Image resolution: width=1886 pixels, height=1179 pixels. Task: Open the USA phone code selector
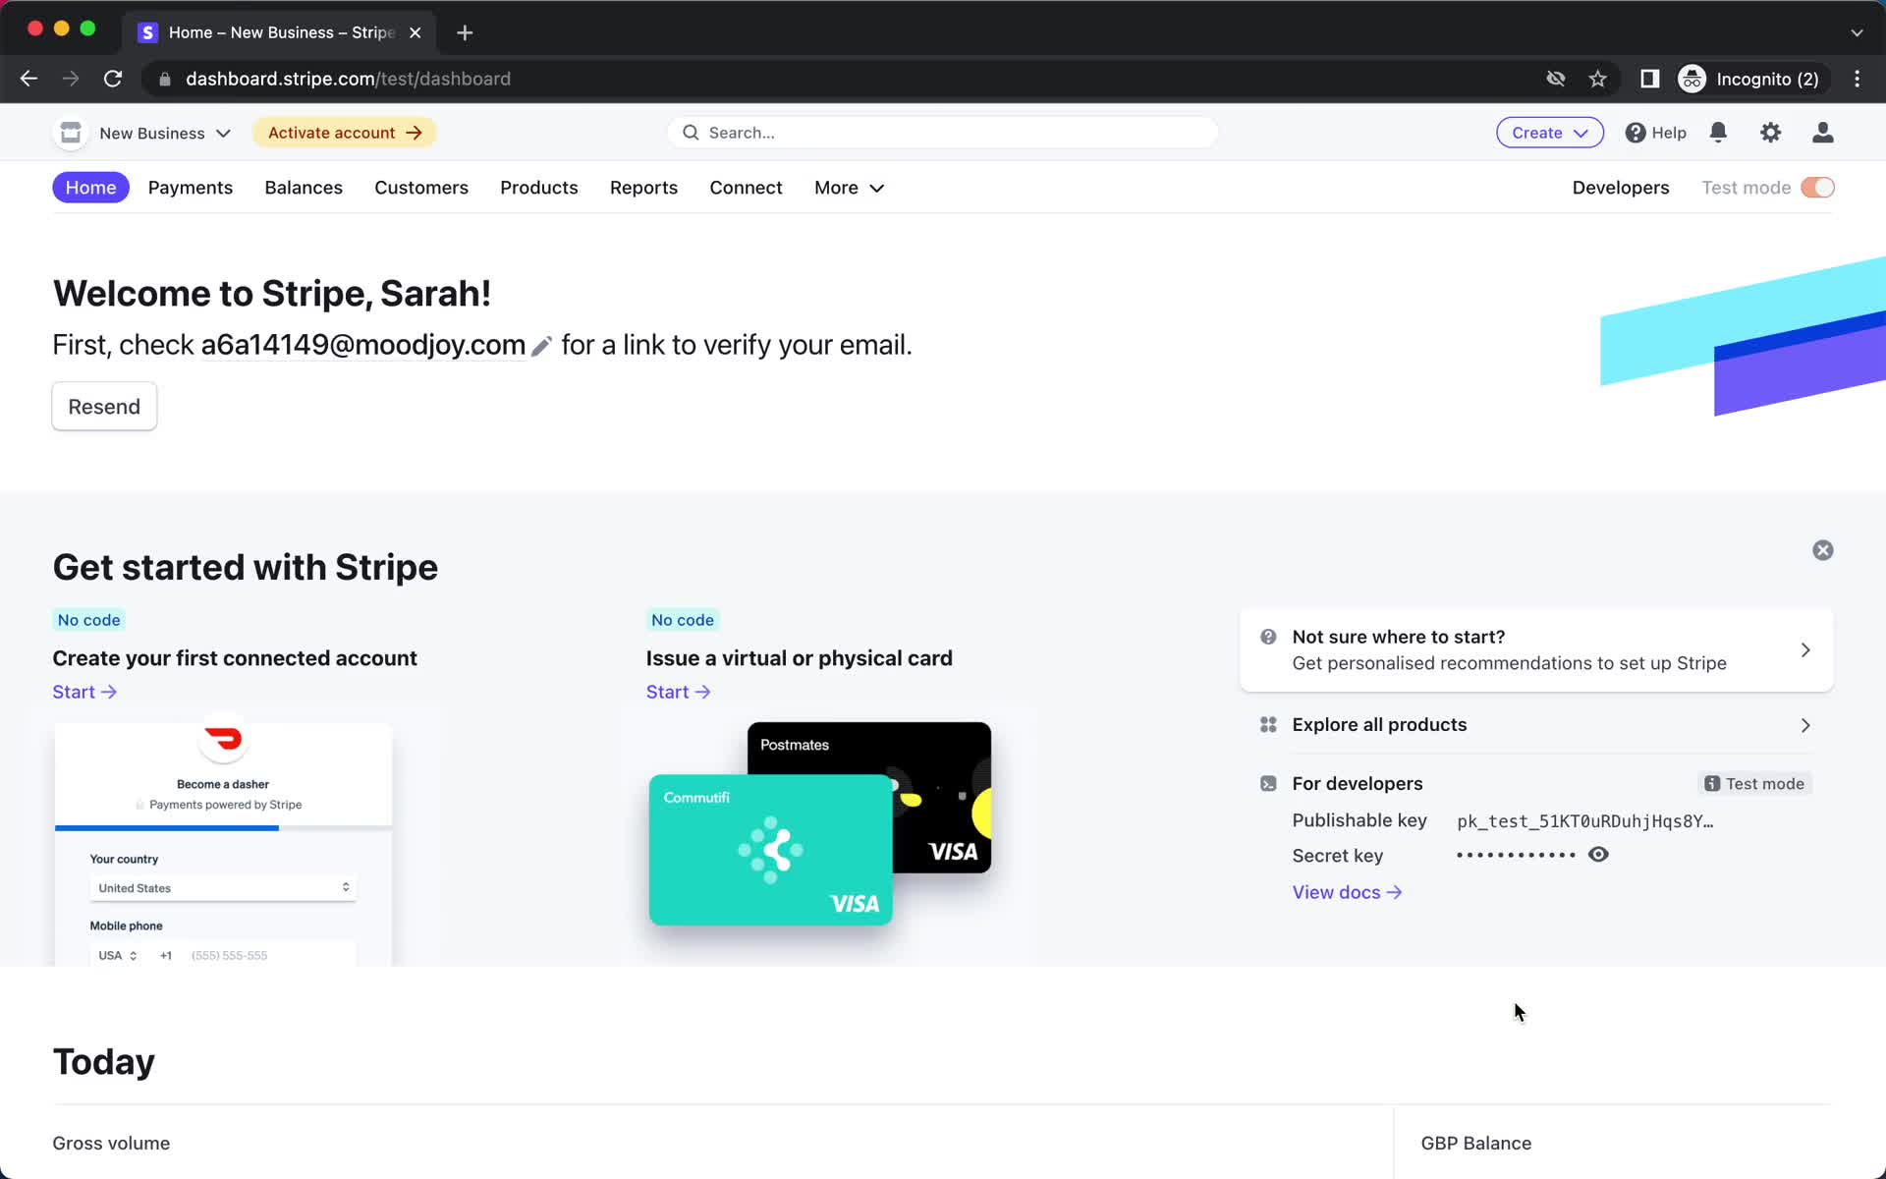click(117, 955)
